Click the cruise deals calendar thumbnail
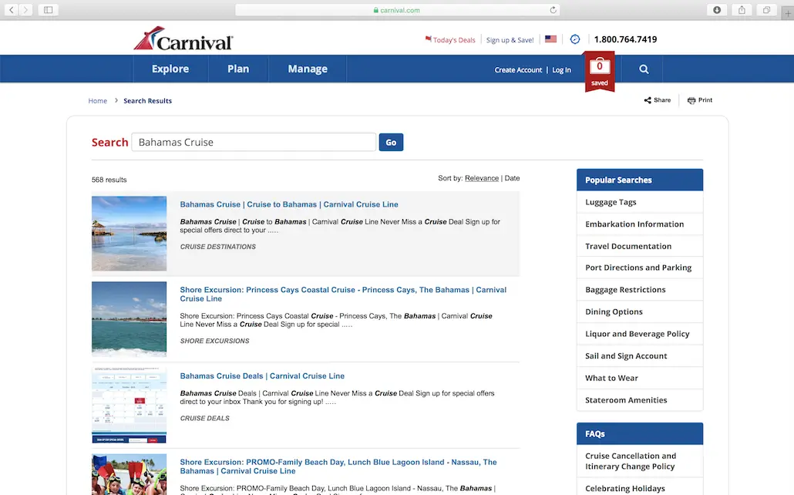Image resolution: width=794 pixels, height=495 pixels. [130, 406]
